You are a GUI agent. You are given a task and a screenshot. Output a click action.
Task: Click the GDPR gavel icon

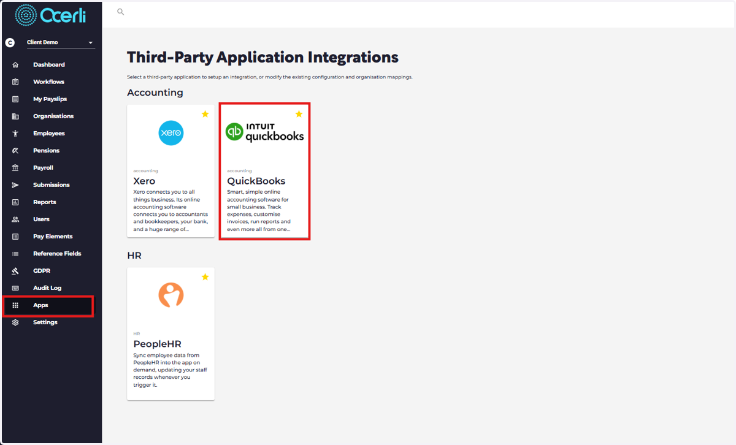click(15, 271)
